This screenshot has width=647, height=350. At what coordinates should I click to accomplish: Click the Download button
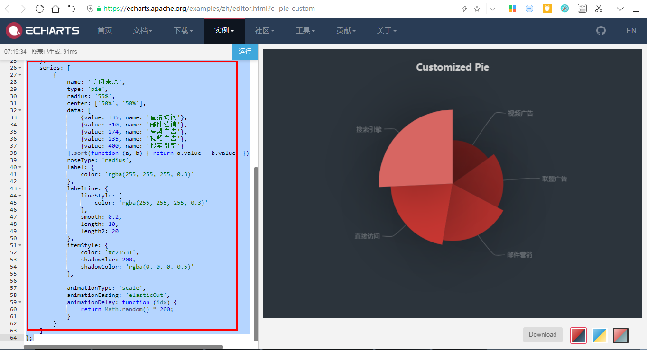click(543, 335)
